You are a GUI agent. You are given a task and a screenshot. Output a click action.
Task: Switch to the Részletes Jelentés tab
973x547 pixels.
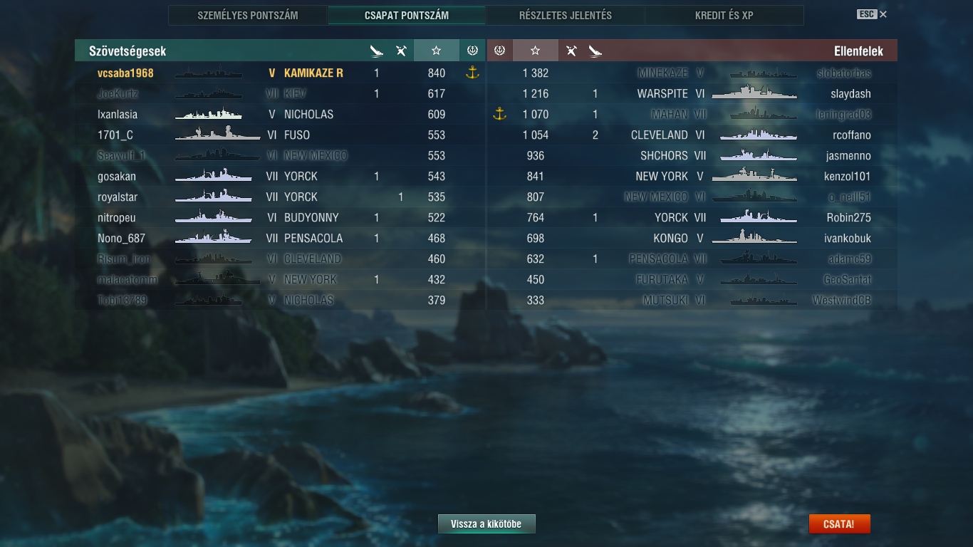[x=566, y=15]
